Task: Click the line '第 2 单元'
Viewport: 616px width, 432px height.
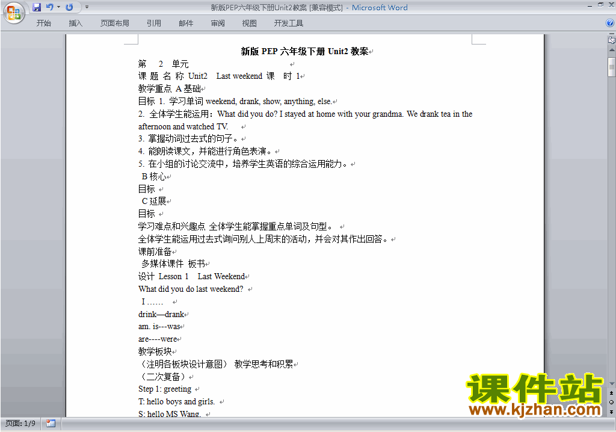Action: [x=164, y=64]
